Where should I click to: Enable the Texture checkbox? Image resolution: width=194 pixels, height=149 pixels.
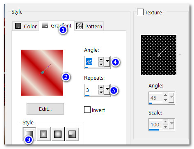point(140,12)
